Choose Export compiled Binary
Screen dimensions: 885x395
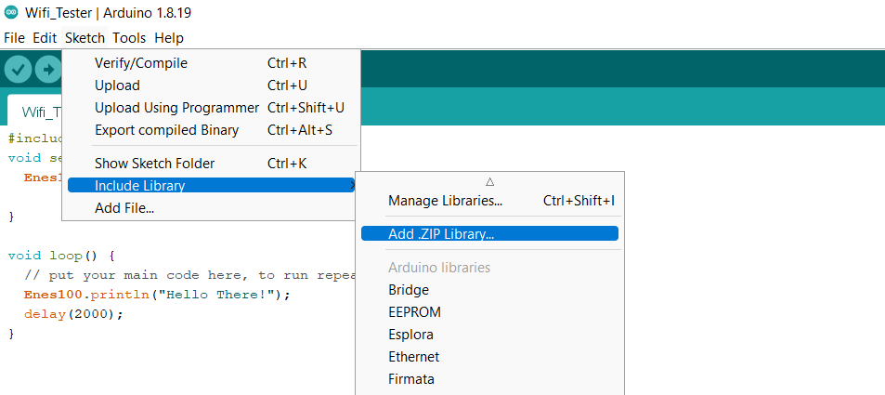(211, 130)
